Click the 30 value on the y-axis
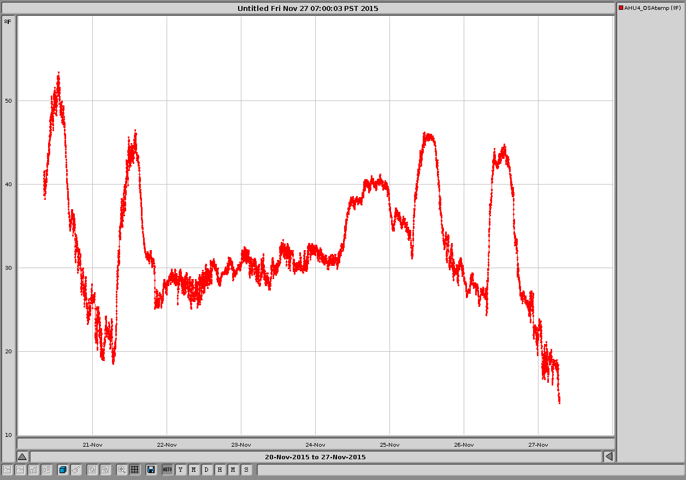Image resolution: width=686 pixels, height=480 pixels. [8, 268]
